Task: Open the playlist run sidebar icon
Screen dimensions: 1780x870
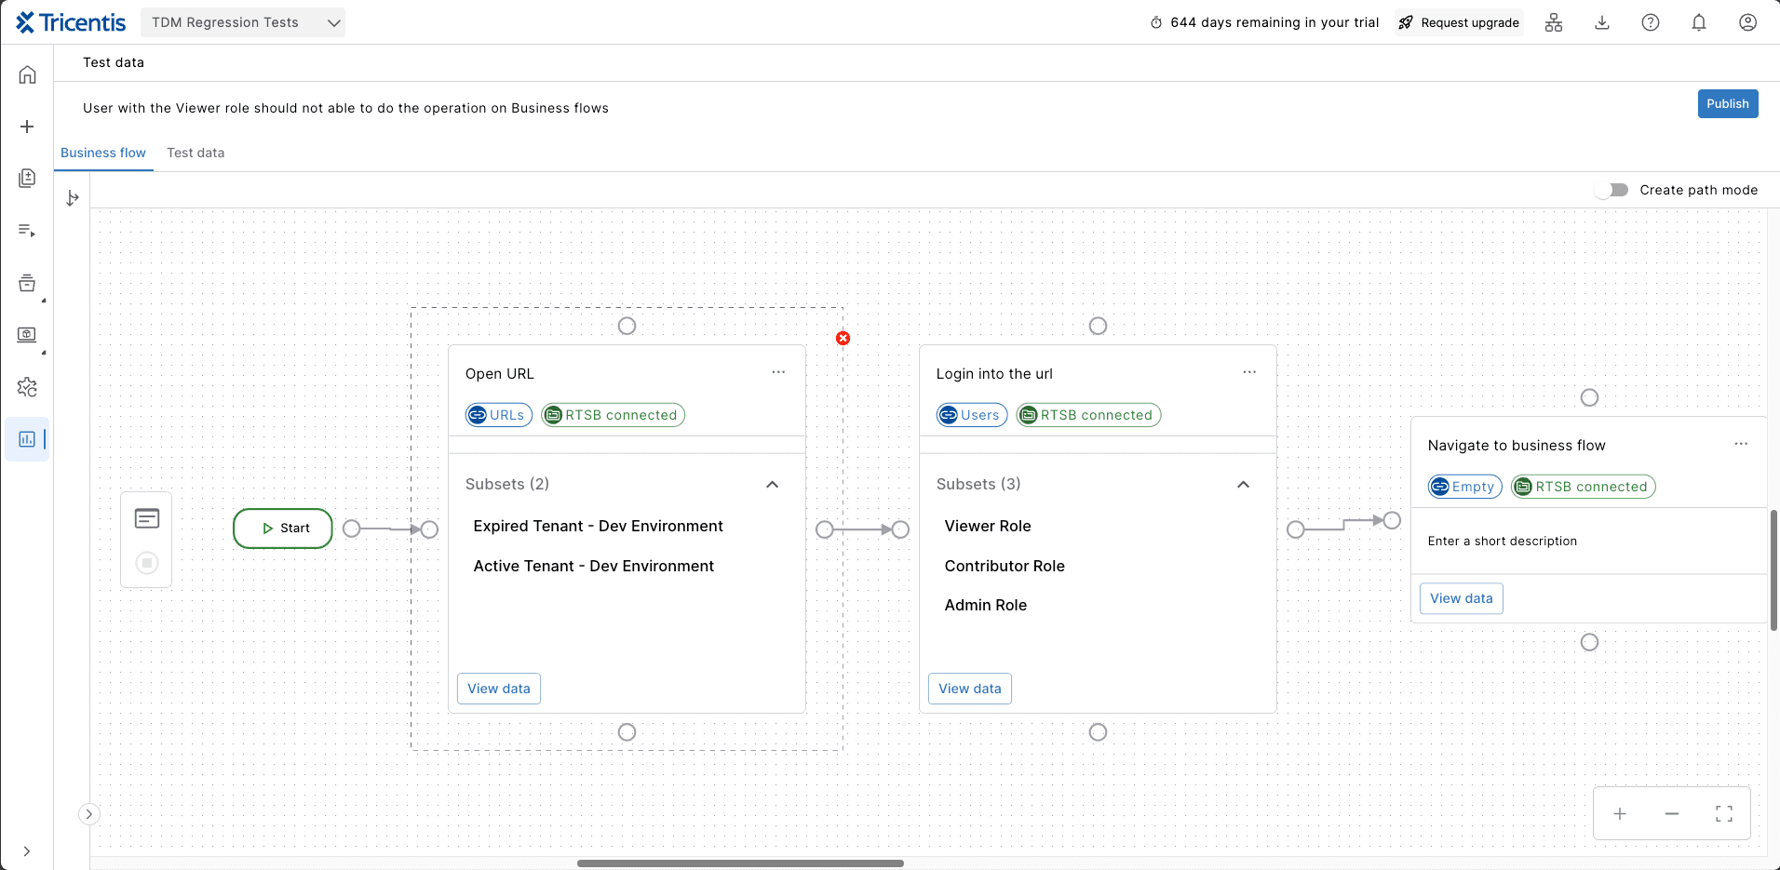Action: tap(27, 230)
